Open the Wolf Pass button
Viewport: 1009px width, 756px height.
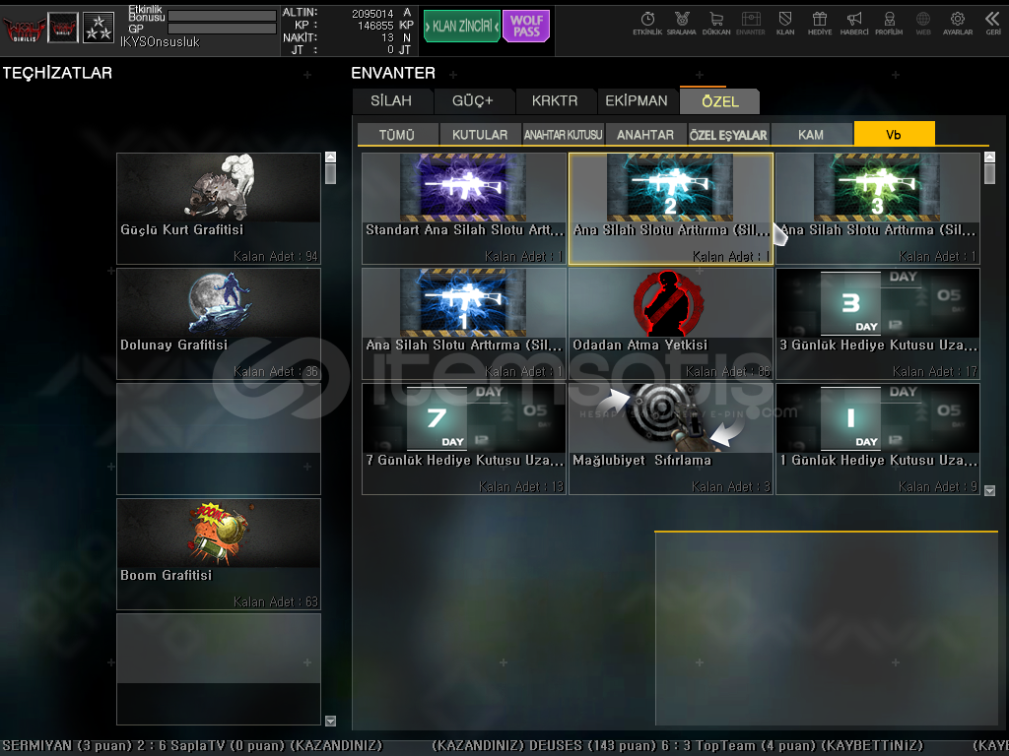[x=526, y=27]
